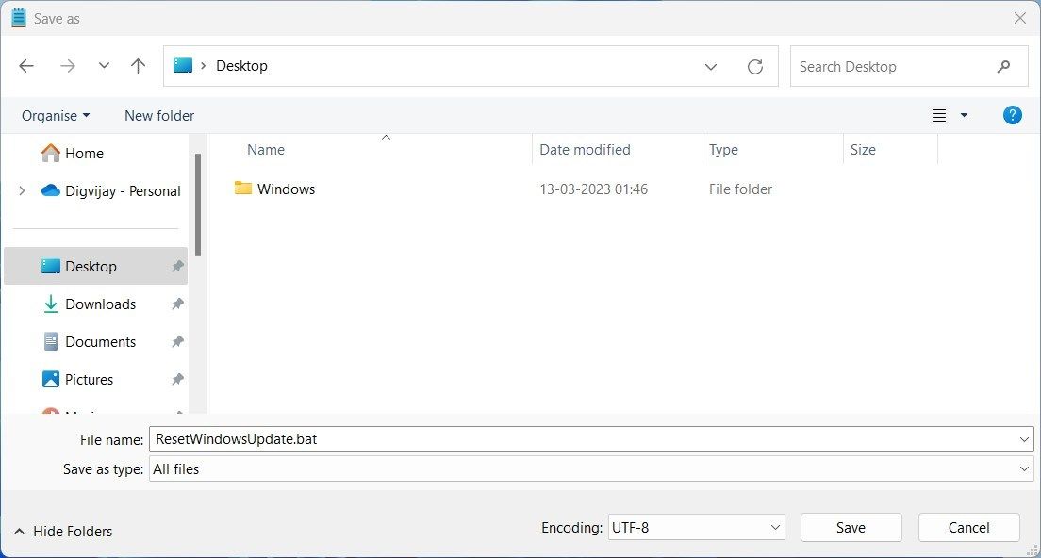Toggle the sort direction on Name column
This screenshot has width=1041, height=558.
(266, 149)
